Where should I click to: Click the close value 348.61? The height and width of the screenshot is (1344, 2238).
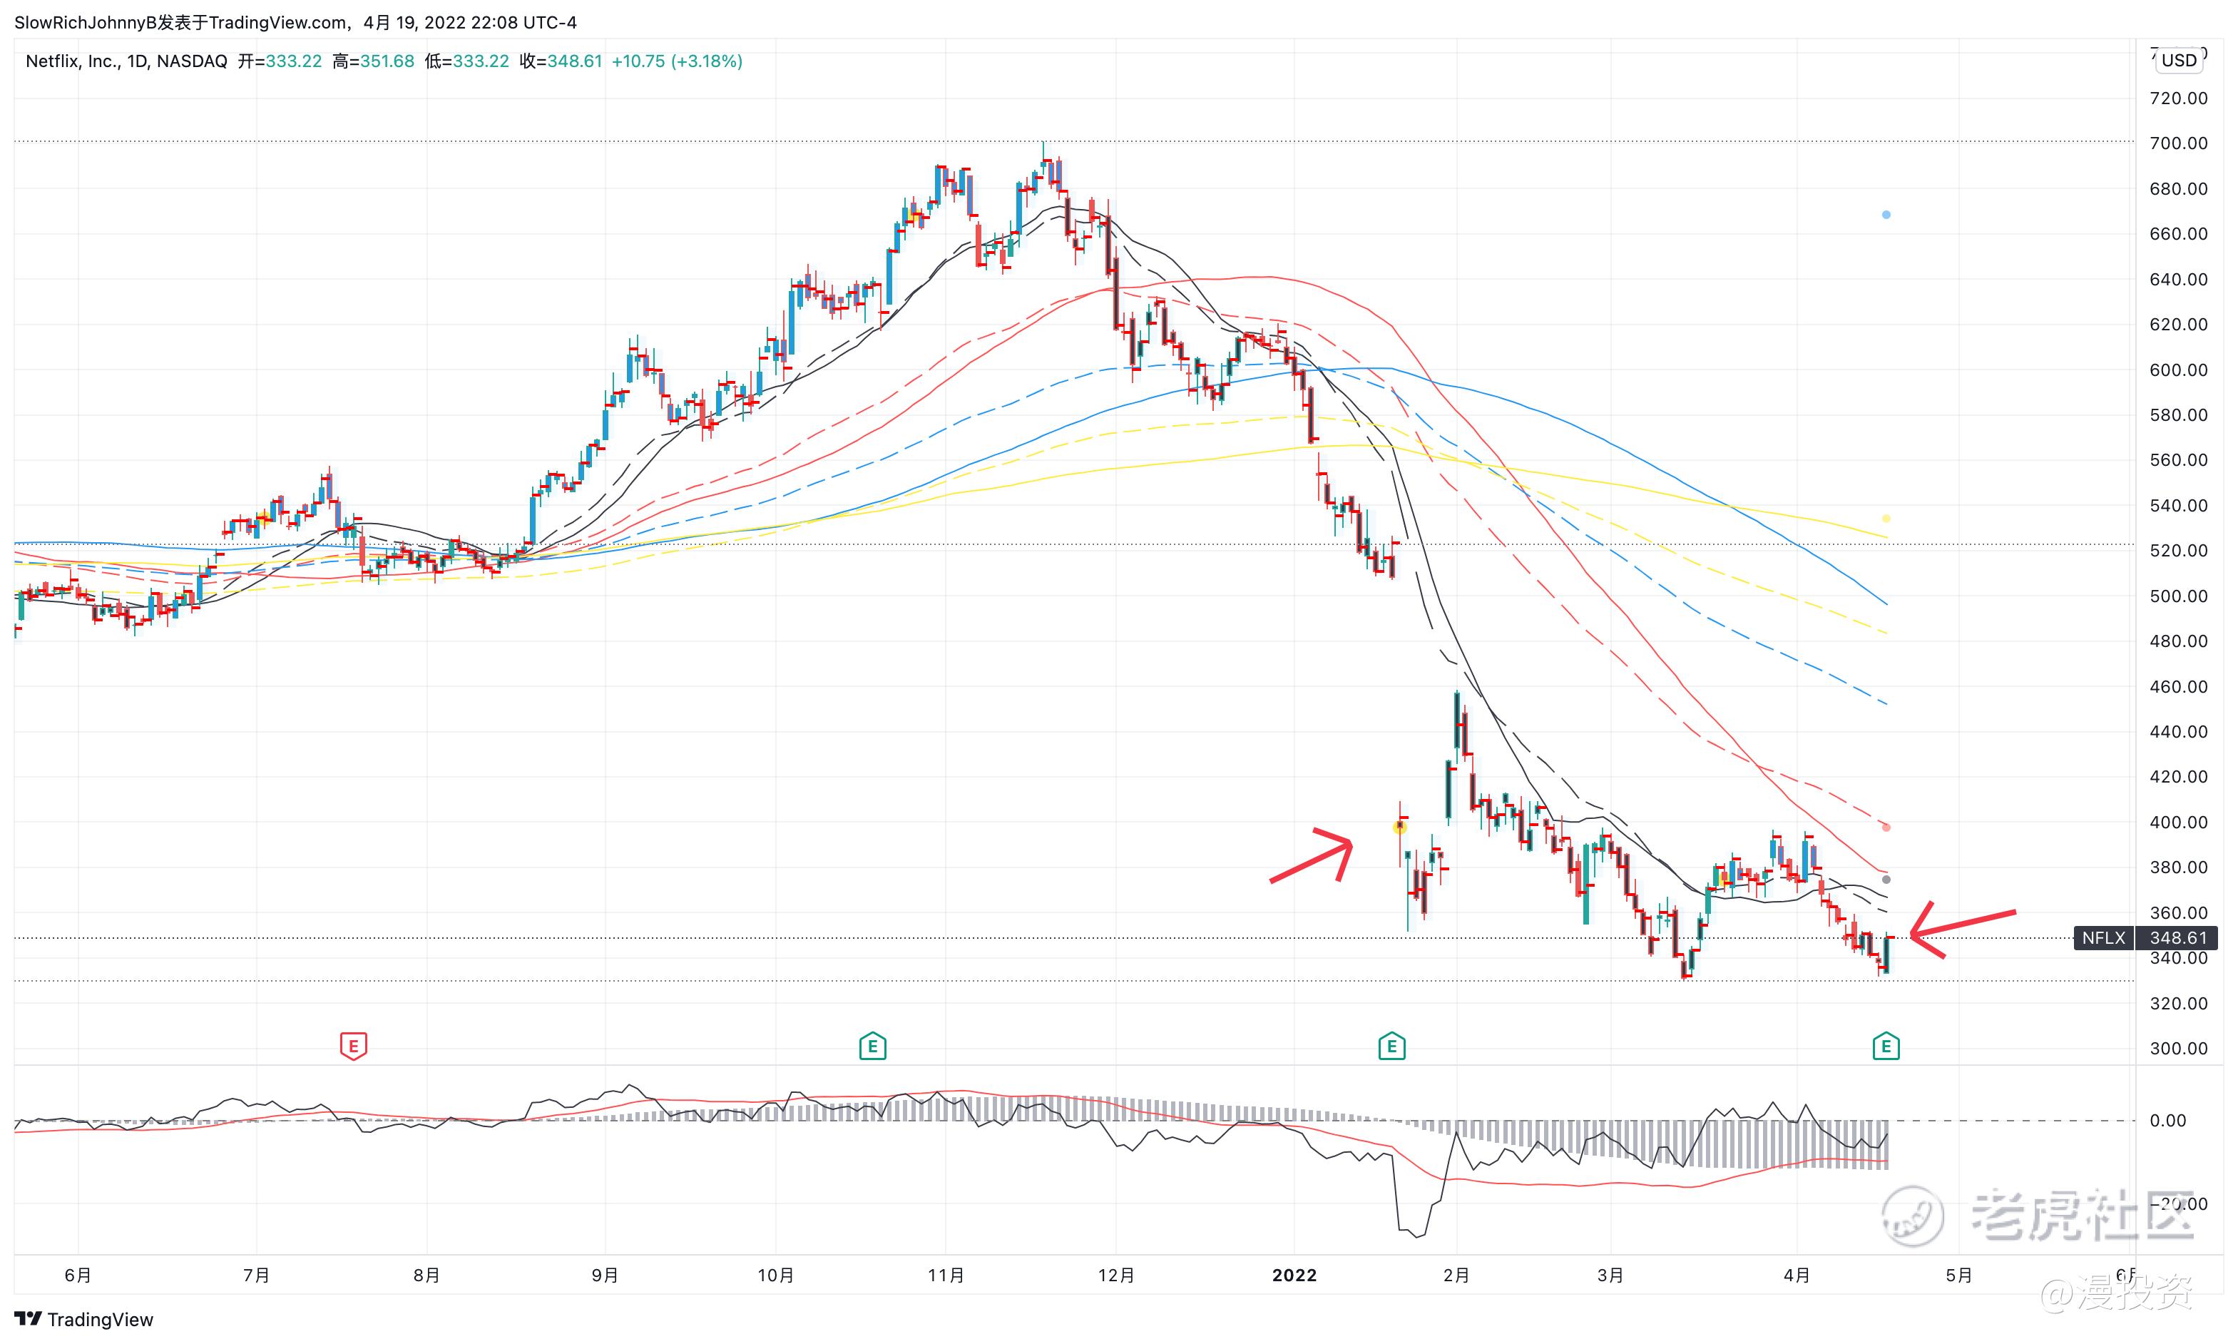(574, 61)
